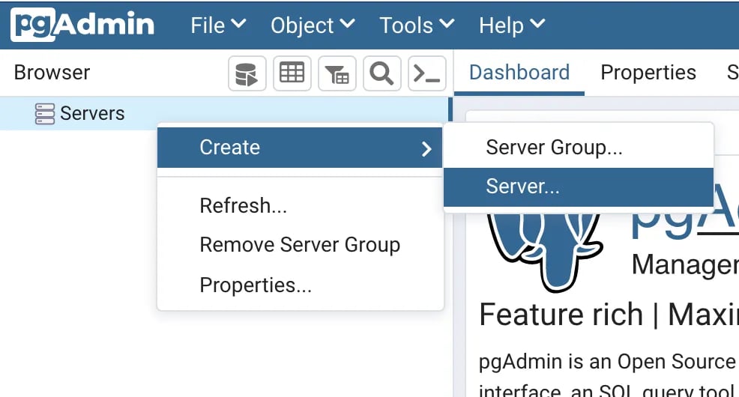Select Remove Server Group option
This screenshot has width=739, height=397.
[x=300, y=245]
